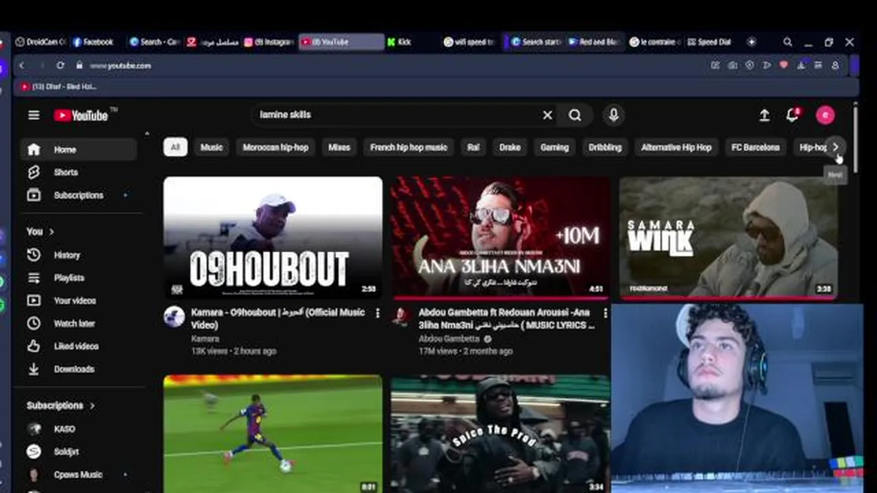
Task: Expand the Subscriptions heading chevron
Action: pyautogui.click(x=92, y=405)
